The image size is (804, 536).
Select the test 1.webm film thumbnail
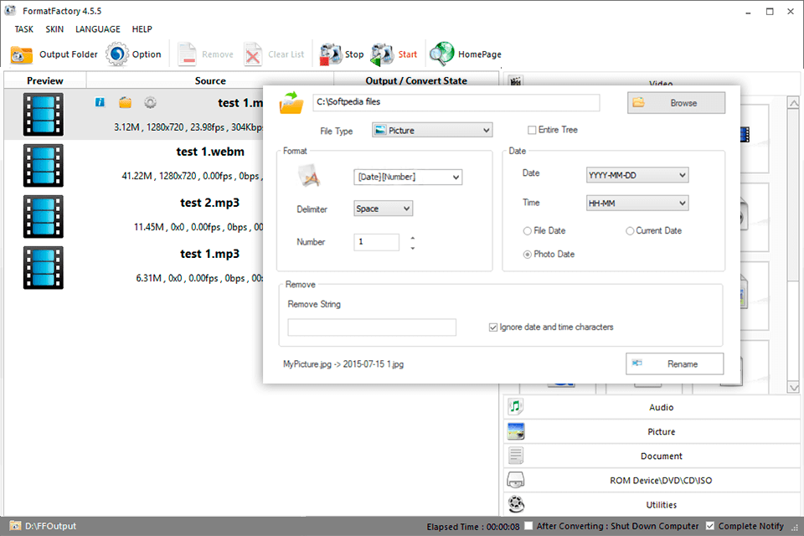43,166
